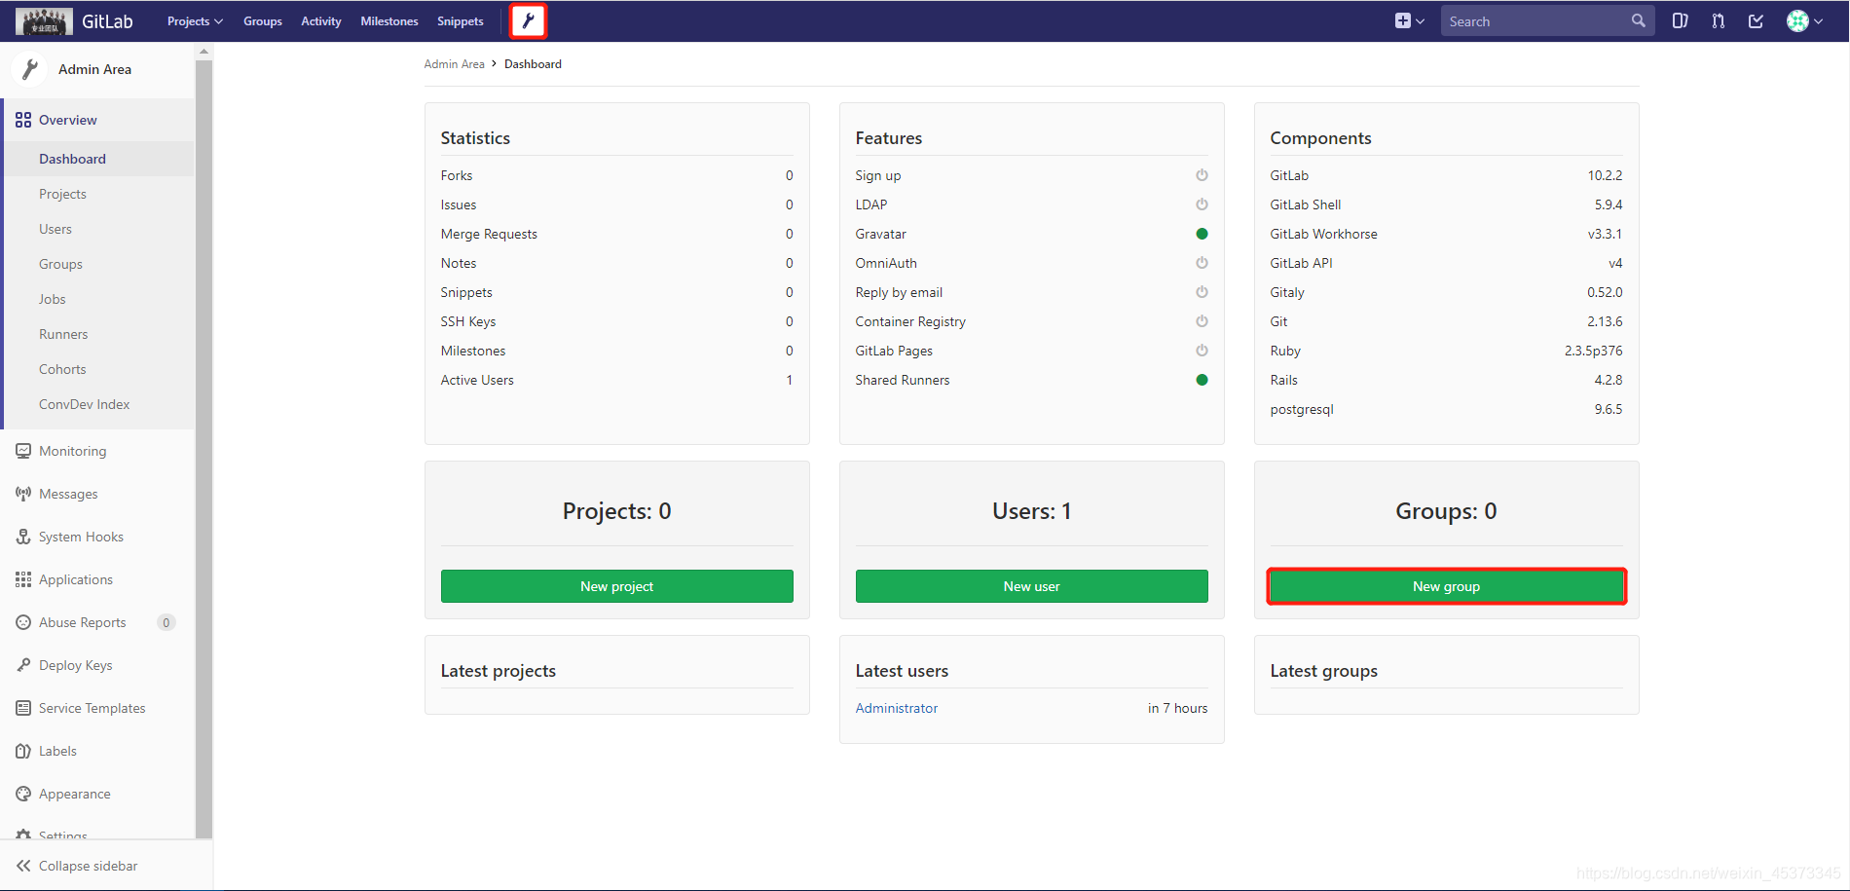This screenshot has height=891, width=1850.
Task: Open merge requests icon in top bar
Action: click(x=1719, y=20)
